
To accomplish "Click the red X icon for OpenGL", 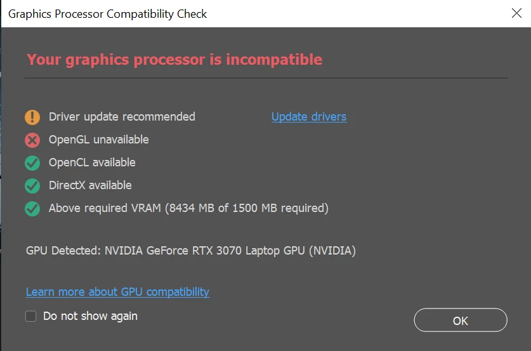I will (x=32, y=140).
